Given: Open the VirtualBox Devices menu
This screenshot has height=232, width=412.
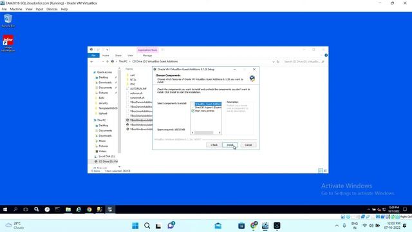Looking at the screenshot, I should click(51, 9).
